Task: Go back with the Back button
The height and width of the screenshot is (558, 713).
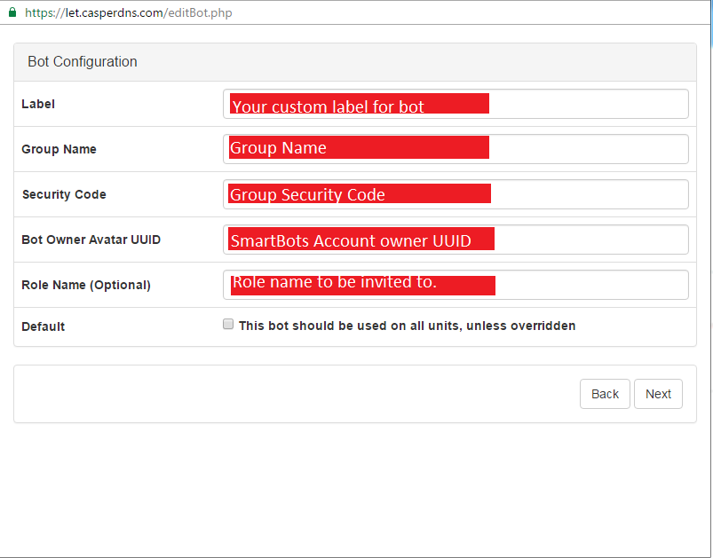Action: point(605,394)
